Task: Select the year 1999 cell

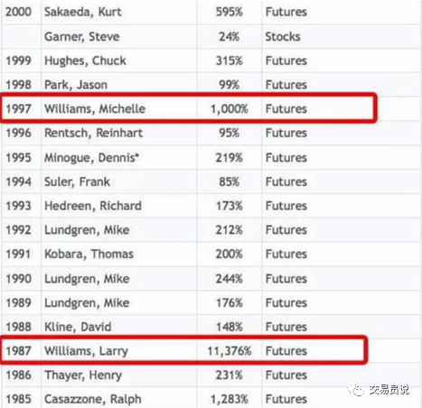Action: point(18,60)
